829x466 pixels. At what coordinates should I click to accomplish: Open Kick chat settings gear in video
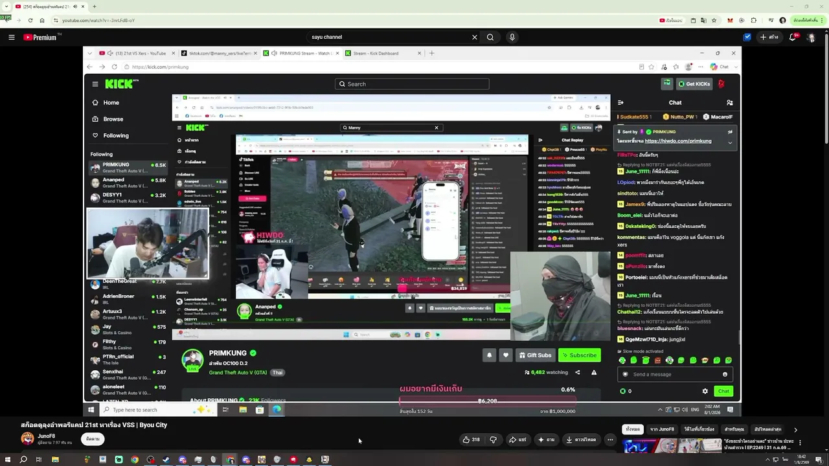tap(705, 391)
